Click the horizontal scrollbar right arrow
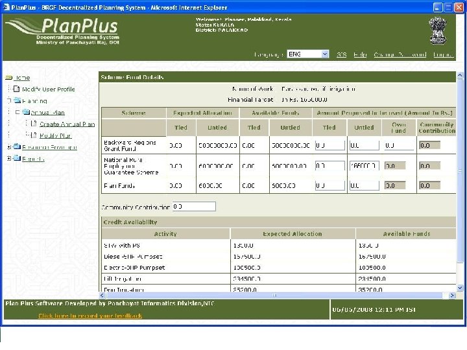The image size is (467, 350). click(x=453, y=296)
